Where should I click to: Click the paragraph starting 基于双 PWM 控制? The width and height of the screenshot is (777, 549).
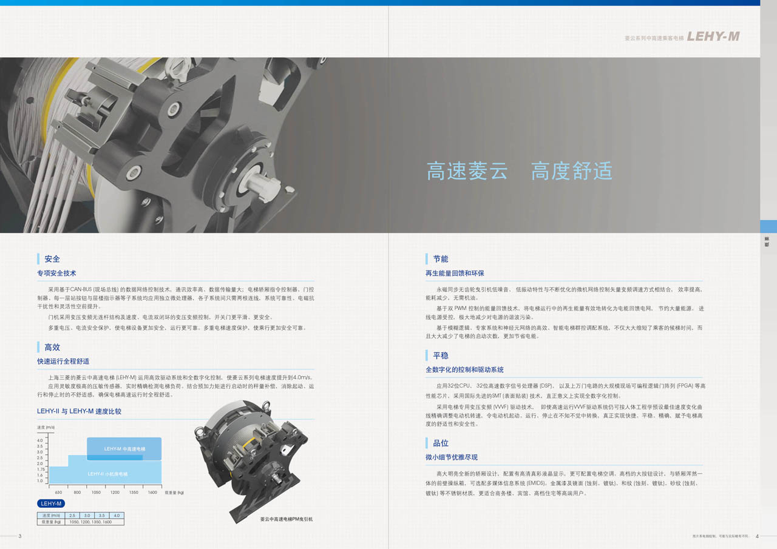point(565,312)
